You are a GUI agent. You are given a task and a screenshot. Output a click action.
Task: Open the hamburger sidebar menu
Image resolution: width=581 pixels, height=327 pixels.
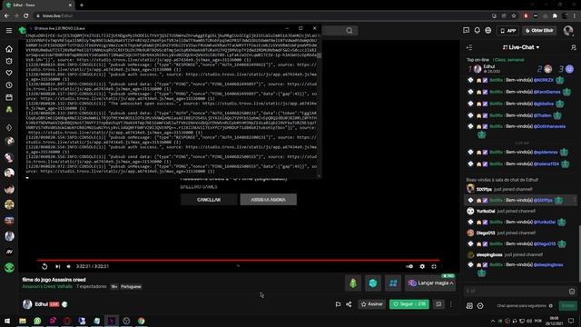[9, 30]
